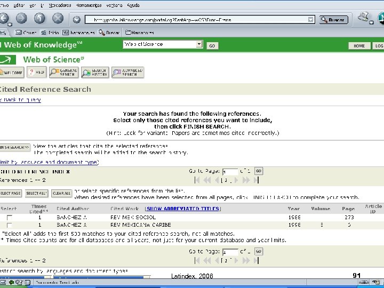Check the REV MEXICANA CARIBE reference checkbox

tap(10, 225)
